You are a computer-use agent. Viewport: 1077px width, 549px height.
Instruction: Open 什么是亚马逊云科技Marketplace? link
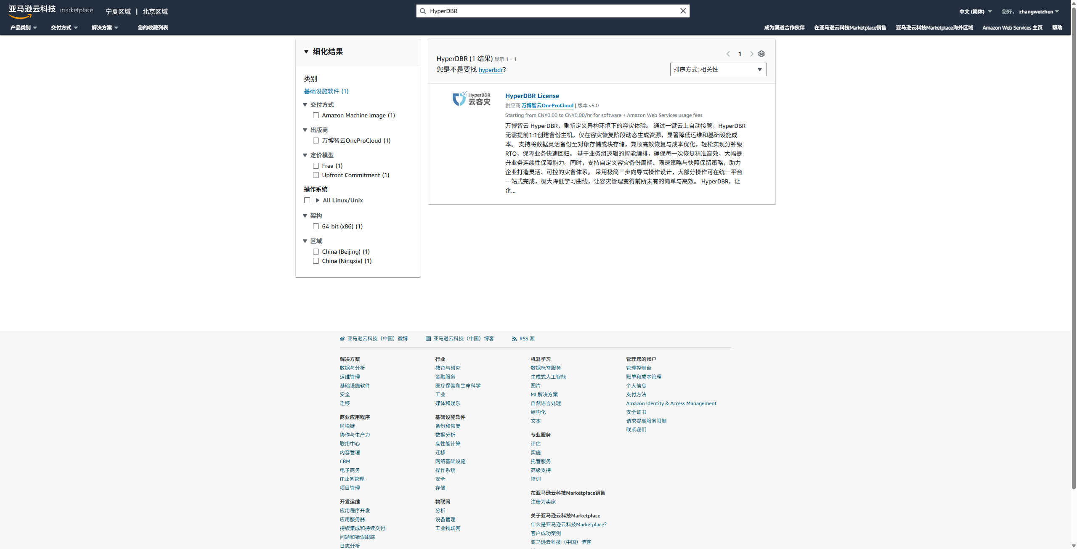[568, 525]
